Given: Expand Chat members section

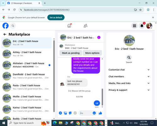Looking at the screenshot, I should 129,77.
